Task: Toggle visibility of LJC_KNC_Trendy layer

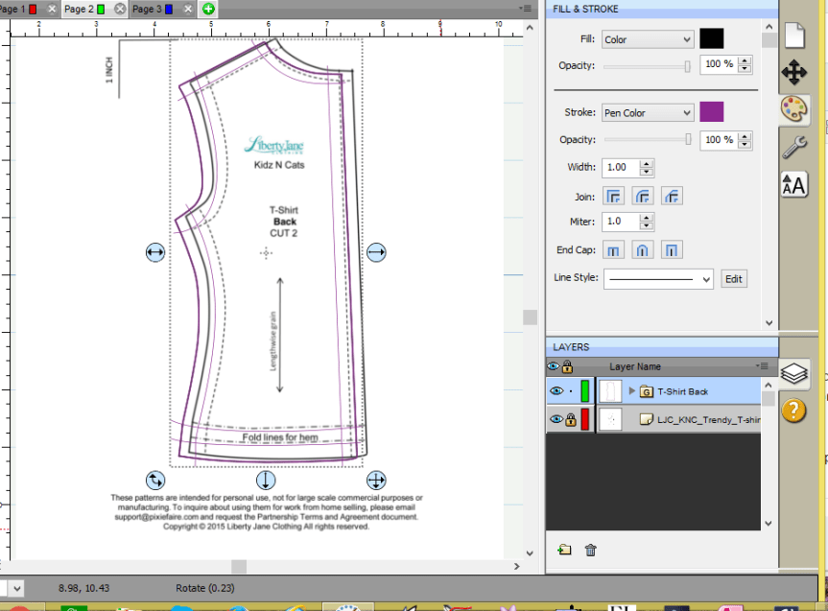Action: [555, 420]
